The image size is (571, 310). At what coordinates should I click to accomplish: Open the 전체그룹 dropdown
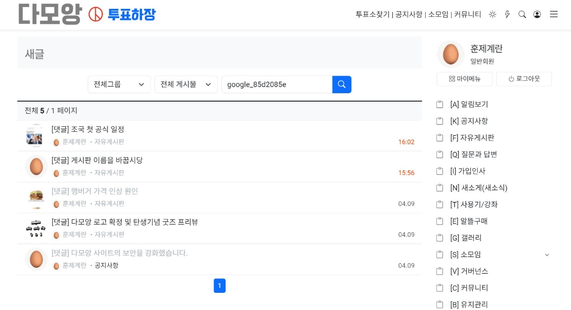[119, 84]
